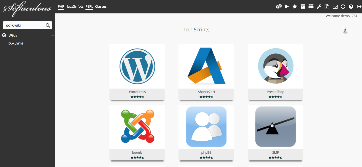The image size is (362, 167).
Task: Click the italic info icon near Top Scripts
Action: 345,30
